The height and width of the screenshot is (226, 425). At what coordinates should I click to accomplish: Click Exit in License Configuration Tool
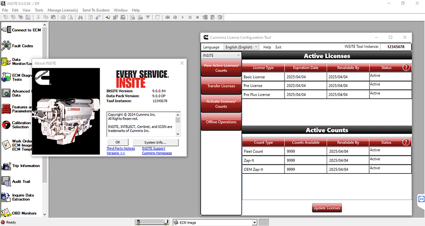point(278,47)
